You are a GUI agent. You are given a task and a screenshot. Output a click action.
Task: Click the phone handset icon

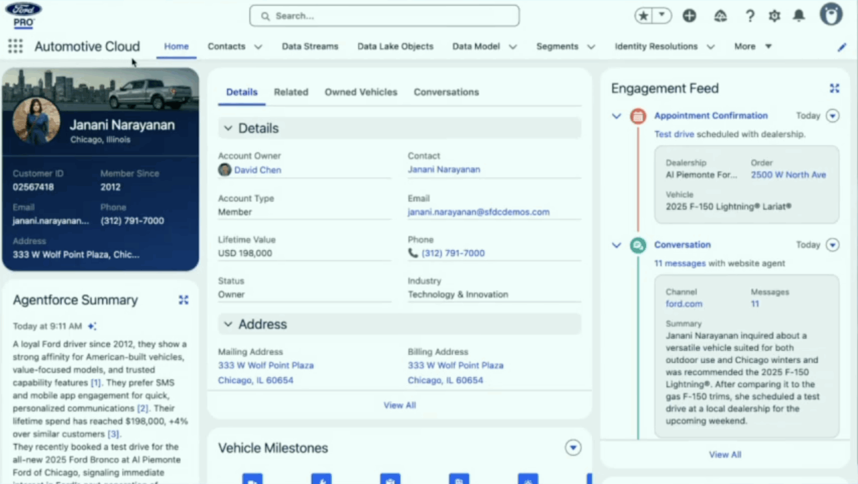413,253
